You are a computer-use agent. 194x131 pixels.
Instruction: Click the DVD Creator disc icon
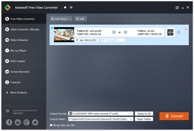(7, 61)
